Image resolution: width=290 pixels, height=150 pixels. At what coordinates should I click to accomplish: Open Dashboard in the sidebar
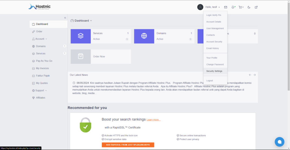pyautogui.click(x=48, y=24)
